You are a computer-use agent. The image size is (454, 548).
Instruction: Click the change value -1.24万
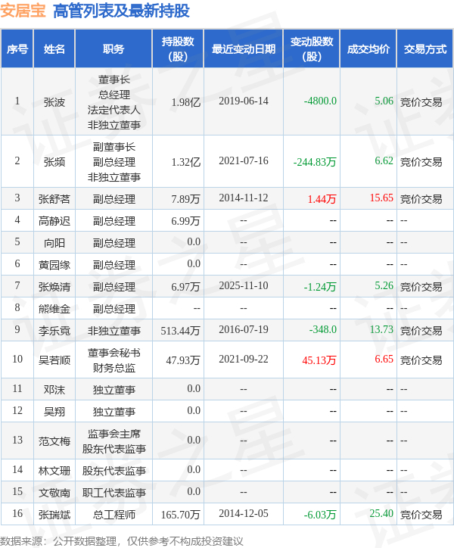320,287
